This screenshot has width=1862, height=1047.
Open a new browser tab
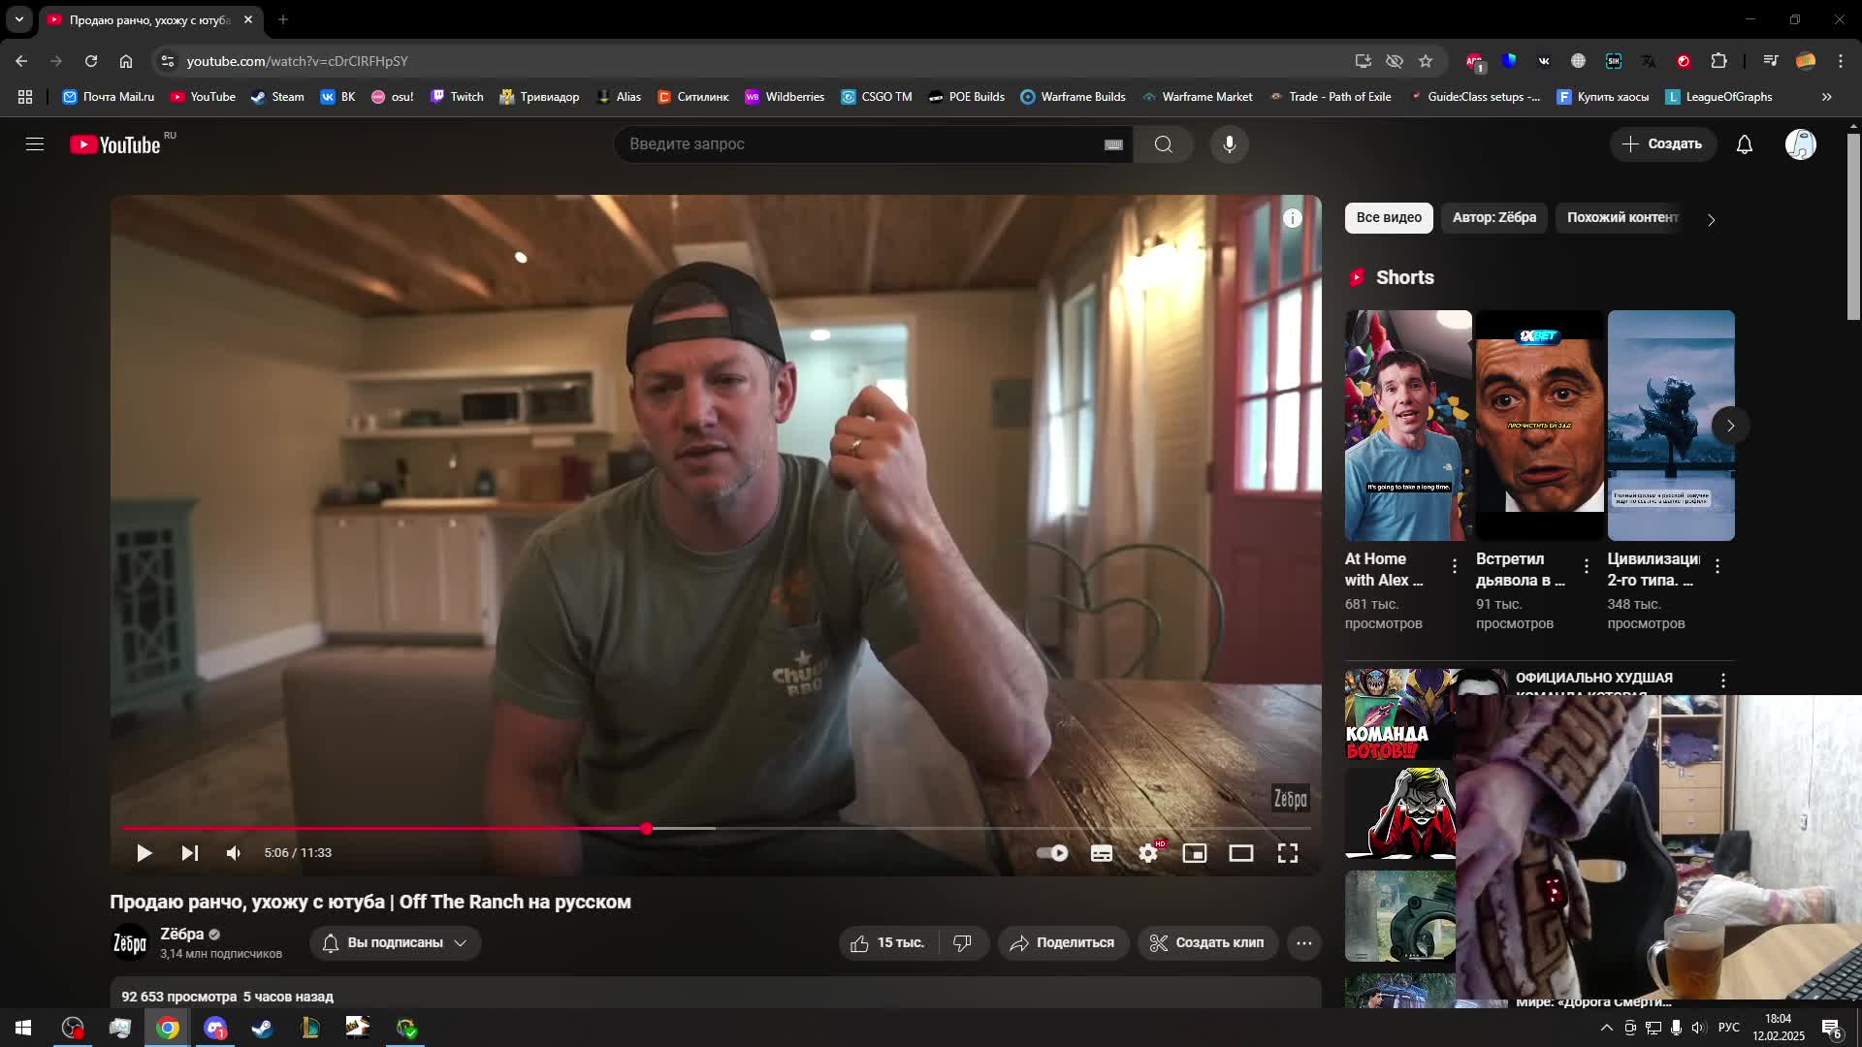pos(282,19)
